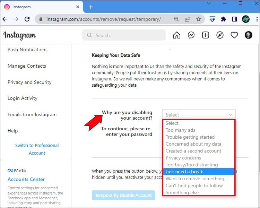260x208 pixels.
Task: Open Messenger direct messages icon
Action: click(191, 35)
